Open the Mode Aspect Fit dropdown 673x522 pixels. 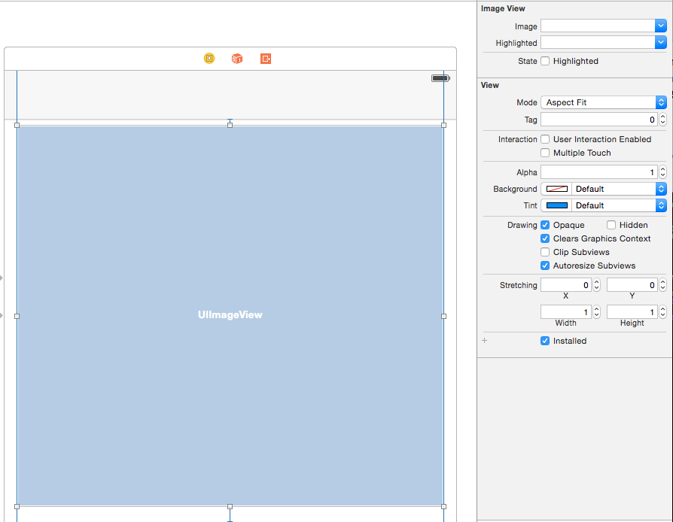pyautogui.click(x=603, y=102)
